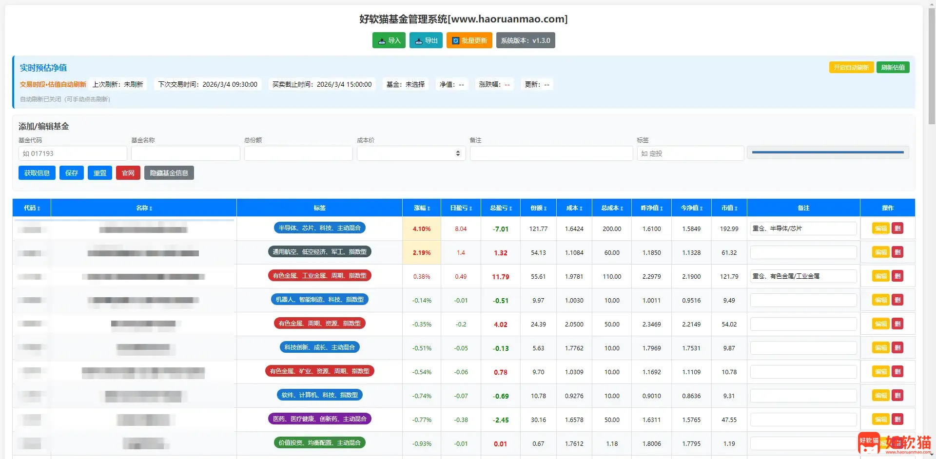Viewport: 936px width, 459px height.
Task: 拖动标签栏右侧的蓝色滑块控件
Action: point(828,152)
